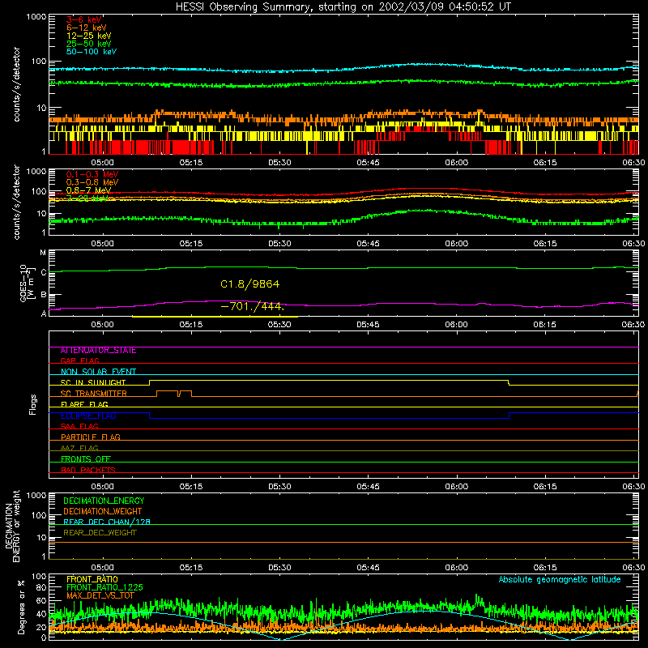648x648 pixels.
Task: Click the green FRONT_RATIO_1225 legend label
Action: (104, 588)
